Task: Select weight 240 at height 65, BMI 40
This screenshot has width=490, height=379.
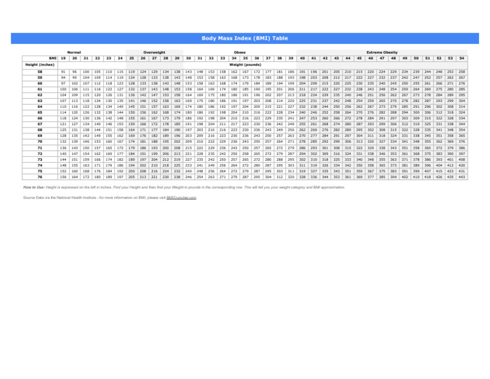Action: click(302, 112)
